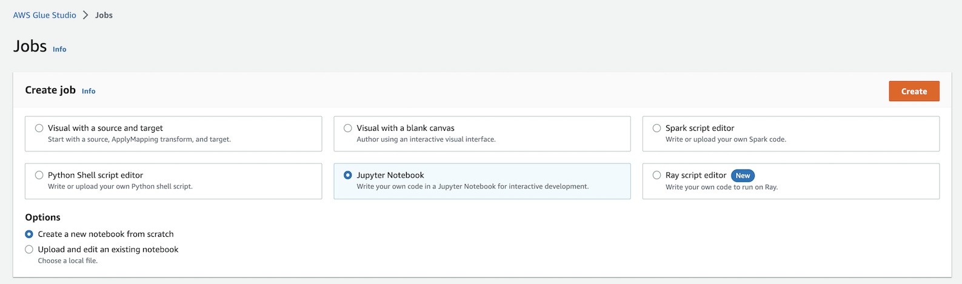This screenshot has height=284, width=962.
Task: Open Info link next to Jobs heading
Action: click(x=59, y=49)
